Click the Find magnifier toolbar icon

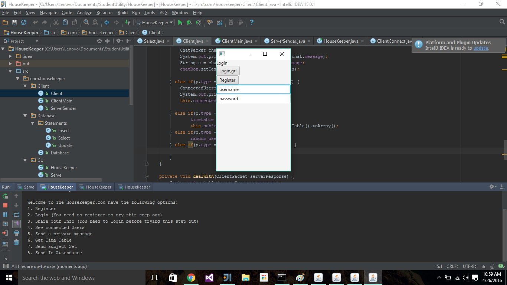86,23
